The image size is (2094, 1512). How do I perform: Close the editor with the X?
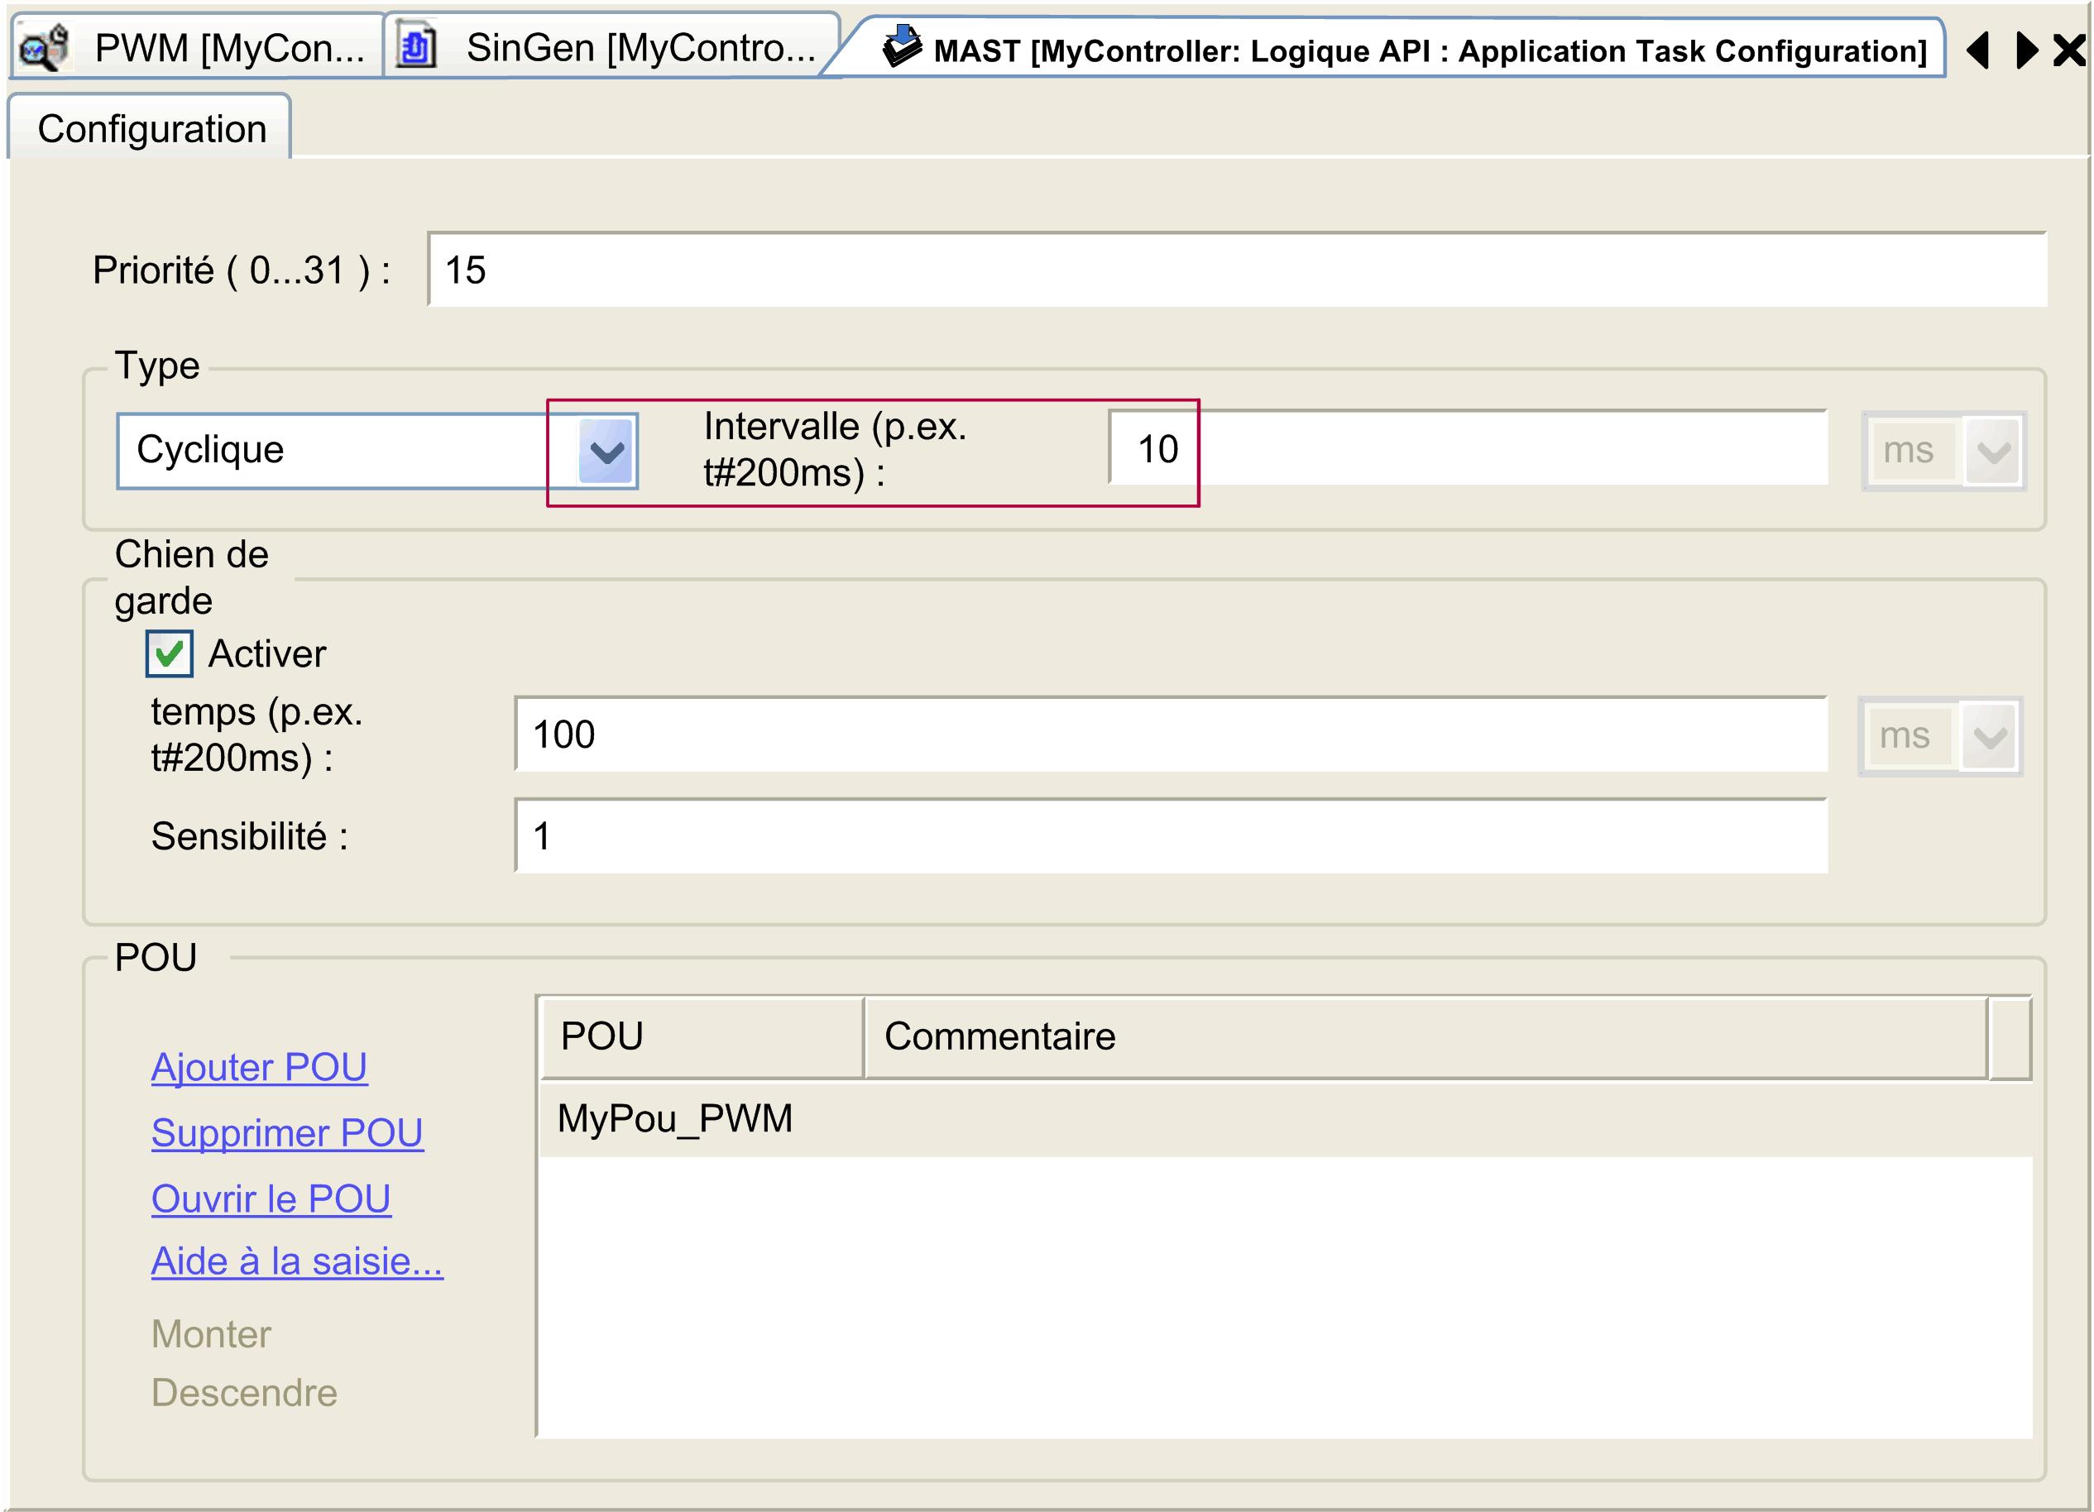[x=2069, y=50]
